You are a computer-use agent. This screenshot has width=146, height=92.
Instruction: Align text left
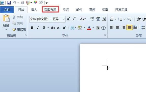coord(112,27)
